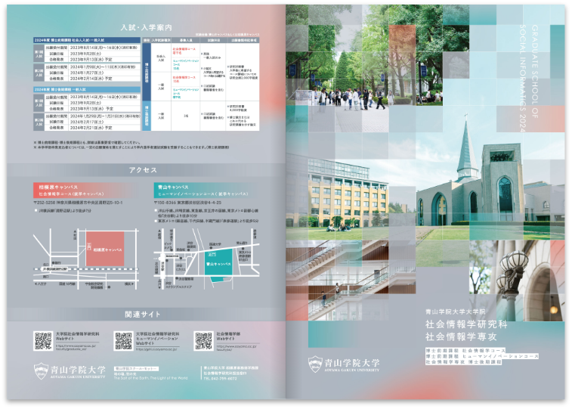Click the 2024年度 博士前期課程 社会人入試・一般入試 table header
Screen dimensions: 572x409
(x=86, y=40)
